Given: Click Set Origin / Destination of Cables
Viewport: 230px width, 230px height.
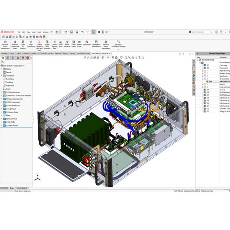Looking at the screenshot, I should tap(118, 44).
